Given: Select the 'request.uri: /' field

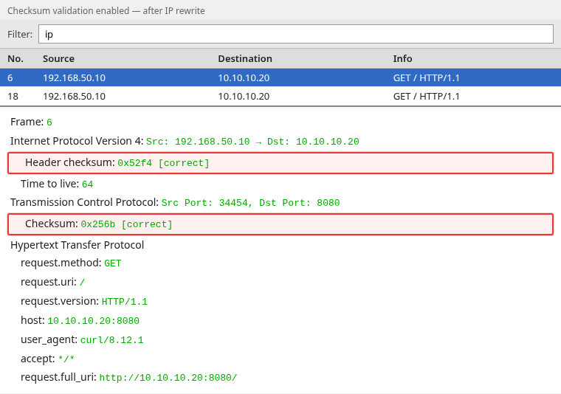Looking at the screenshot, I should (x=52, y=282).
